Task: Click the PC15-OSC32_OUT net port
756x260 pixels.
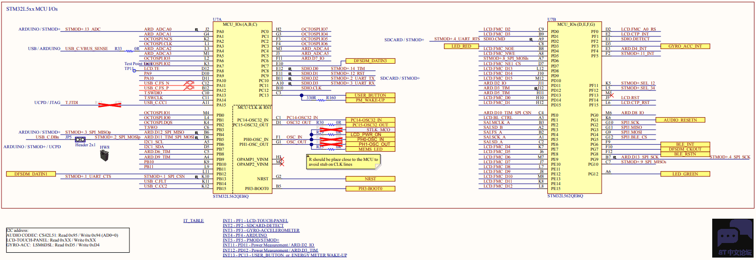Action: tap(370, 125)
